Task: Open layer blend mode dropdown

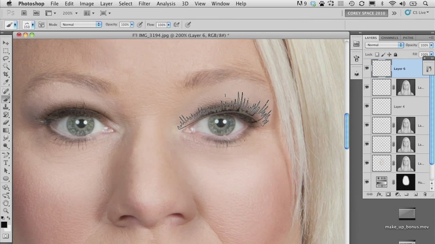Action: click(384, 45)
